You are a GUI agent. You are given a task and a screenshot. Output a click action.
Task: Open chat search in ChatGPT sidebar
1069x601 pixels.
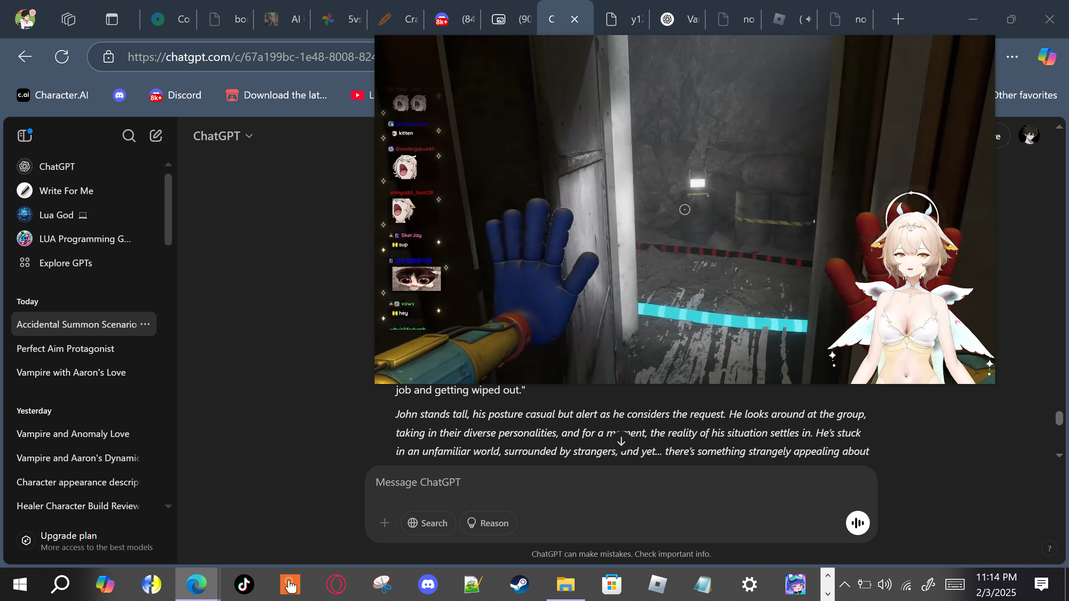point(129,136)
